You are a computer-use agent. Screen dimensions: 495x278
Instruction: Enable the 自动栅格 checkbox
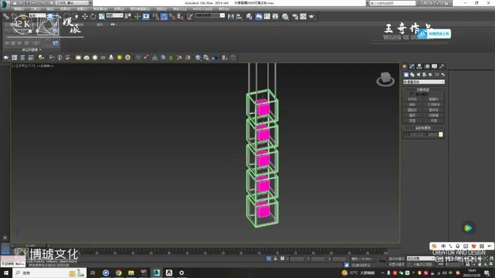412,94
